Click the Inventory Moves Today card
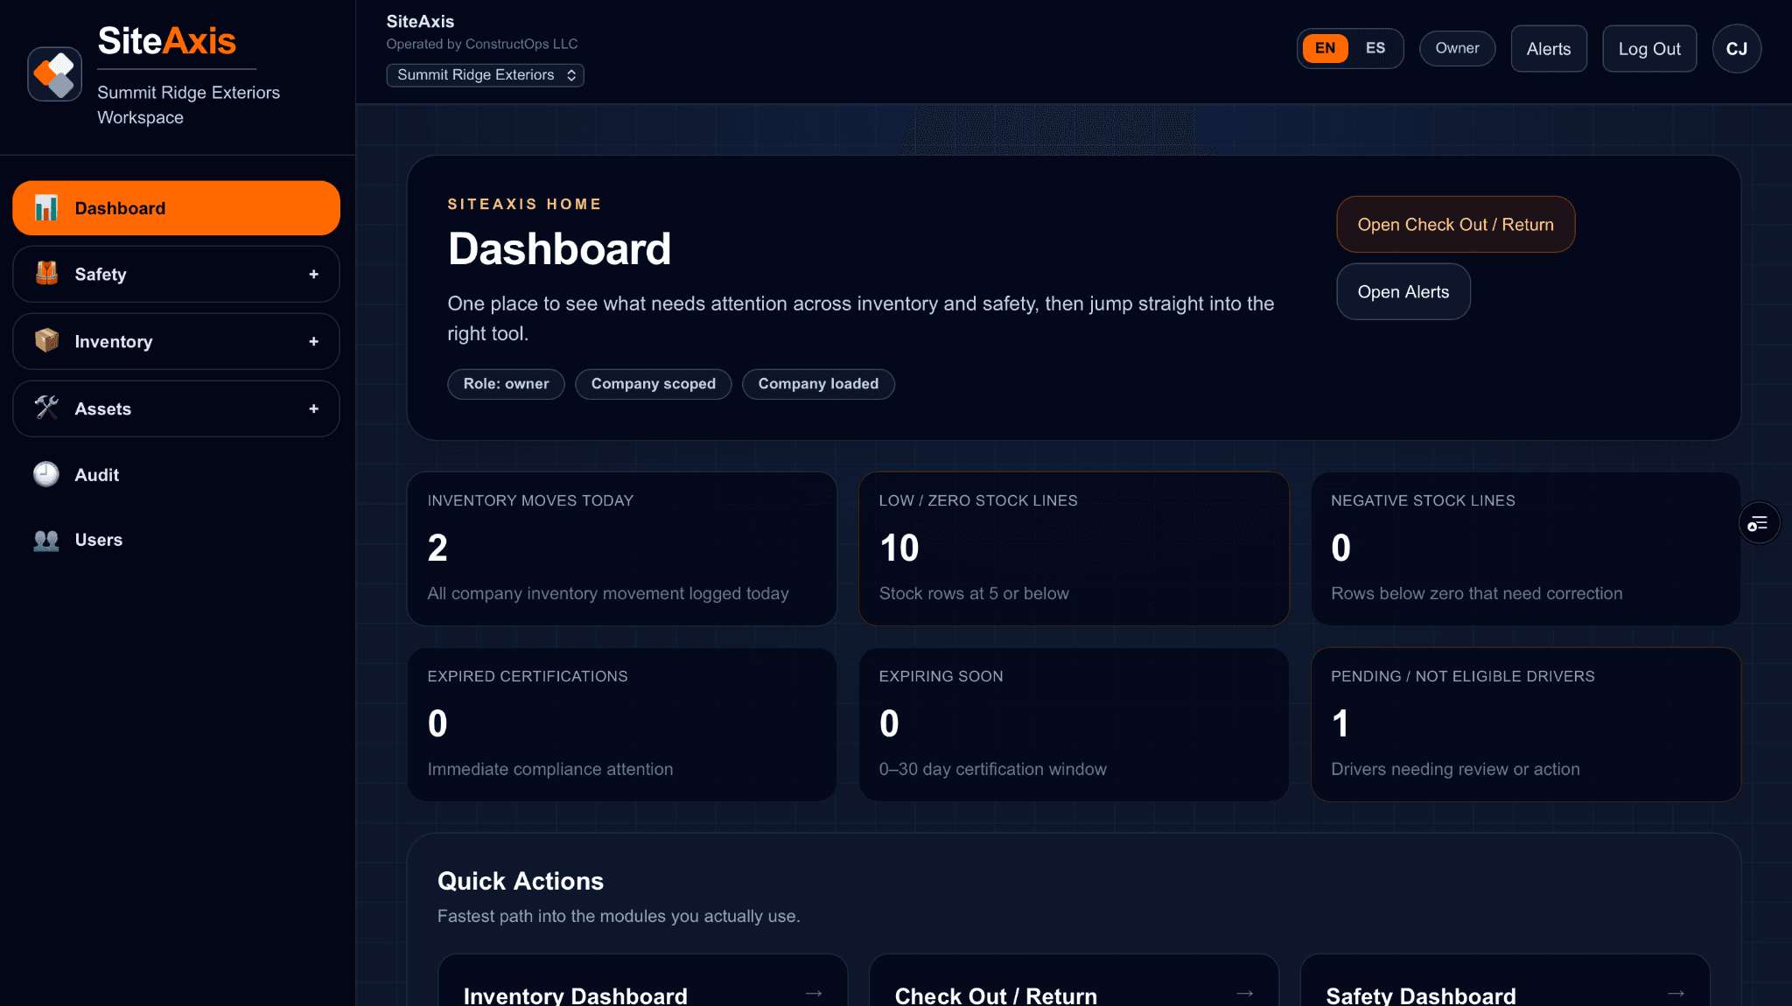The image size is (1792, 1006). [621, 548]
